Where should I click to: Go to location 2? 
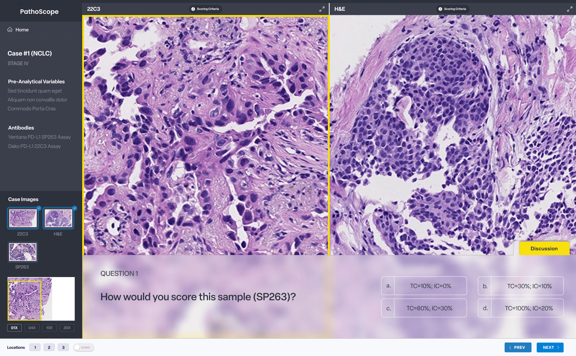coord(49,347)
